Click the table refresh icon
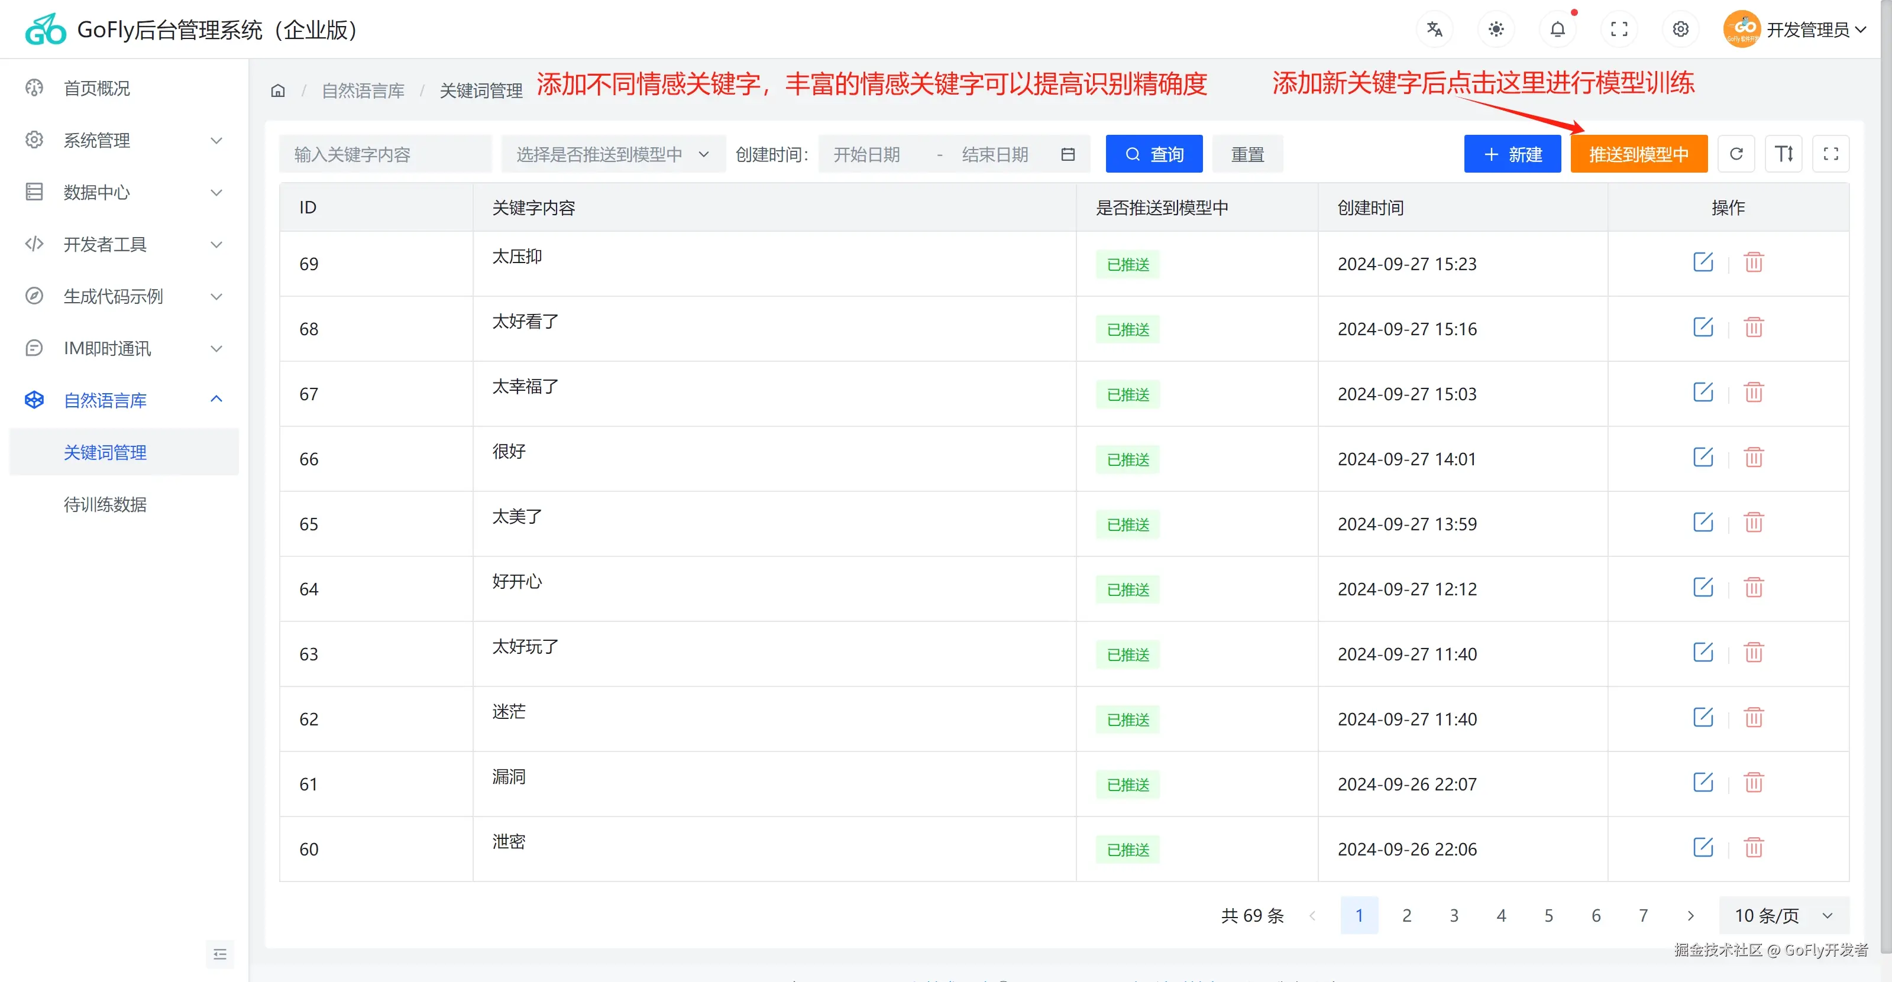The width and height of the screenshot is (1892, 982). click(1736, 154)
